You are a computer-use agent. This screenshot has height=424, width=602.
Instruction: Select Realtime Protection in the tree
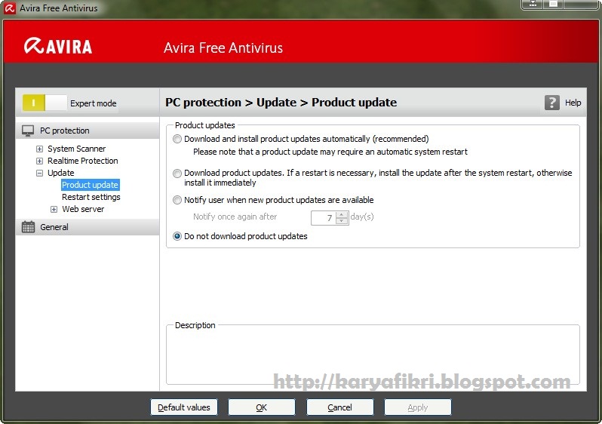click(x=82, y=161)
